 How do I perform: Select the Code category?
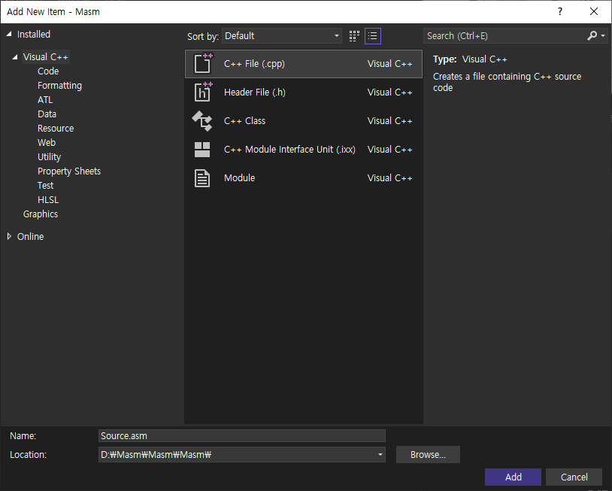tap(48, 71)
